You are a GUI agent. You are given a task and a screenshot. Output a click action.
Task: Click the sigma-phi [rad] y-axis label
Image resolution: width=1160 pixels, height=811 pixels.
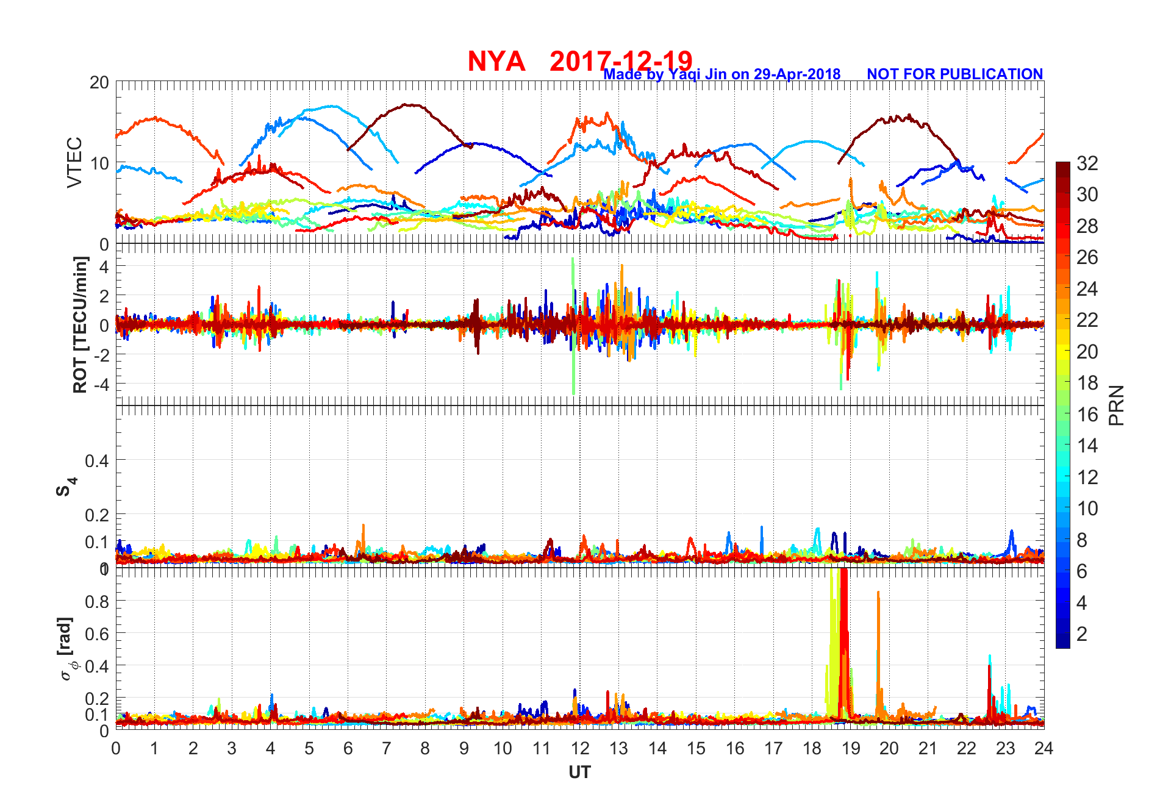(67, 649)
